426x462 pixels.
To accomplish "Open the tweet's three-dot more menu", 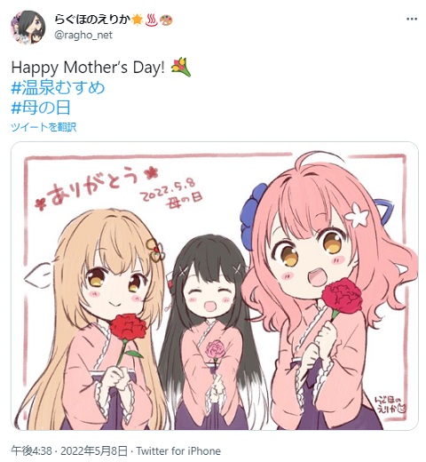I will (x=412, y=20).
